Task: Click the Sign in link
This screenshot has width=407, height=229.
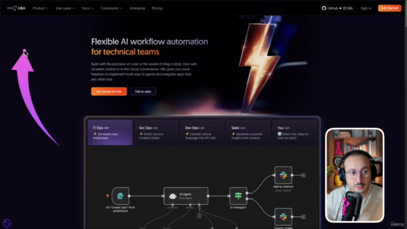Action: coord(366,8)
